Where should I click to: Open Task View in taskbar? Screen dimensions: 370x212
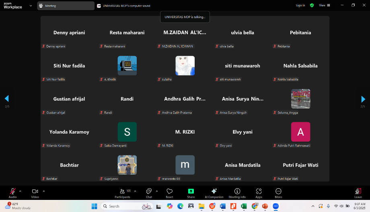(159, 206)
